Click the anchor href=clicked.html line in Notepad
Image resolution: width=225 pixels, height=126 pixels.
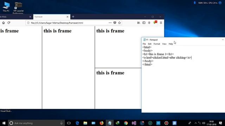click(x=167, y=57)
